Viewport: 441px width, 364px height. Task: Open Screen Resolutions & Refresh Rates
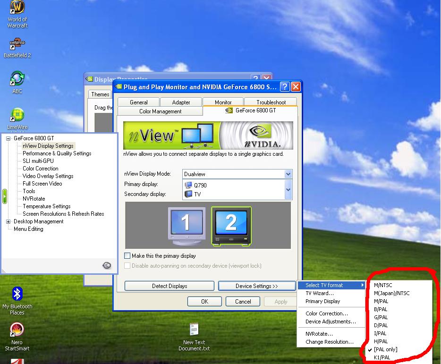point(63,214)
